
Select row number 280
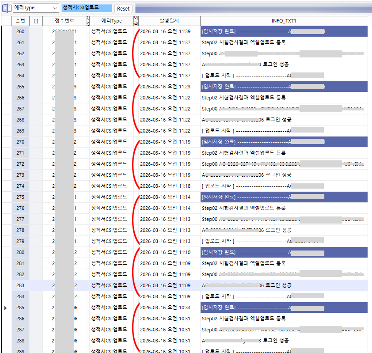pyautogui.click(x=20, y=252)
